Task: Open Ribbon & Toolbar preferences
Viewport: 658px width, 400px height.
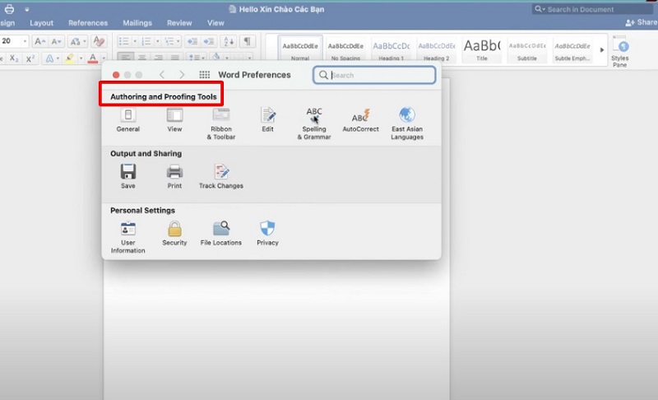Action: click(221, 123)
